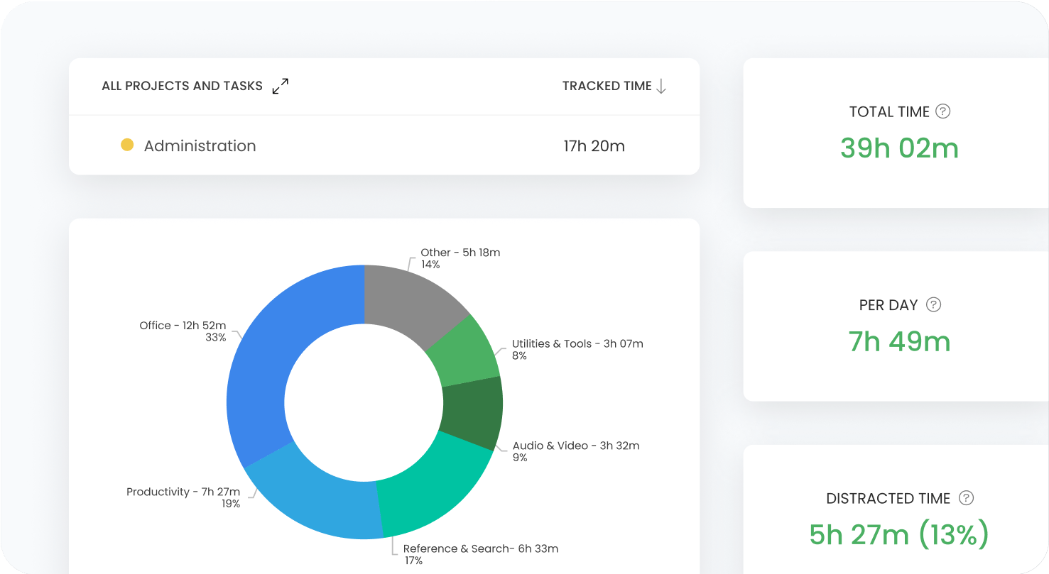Viewport: 1049px width, 574px height.
Task: Open the Administration project row
Action: pyautogui.click(x=200, y=146)
